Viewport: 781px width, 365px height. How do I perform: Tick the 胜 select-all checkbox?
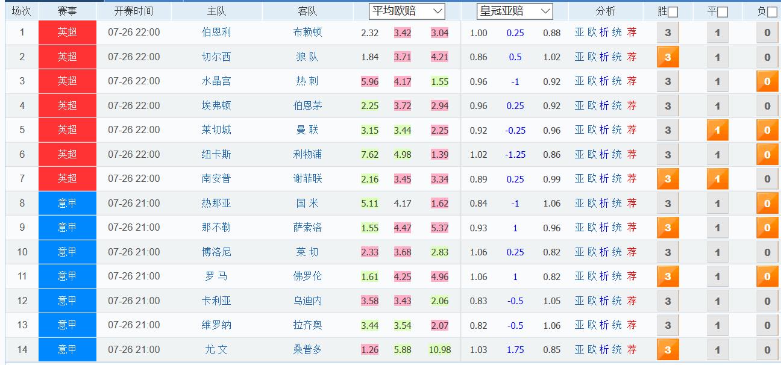673,12
